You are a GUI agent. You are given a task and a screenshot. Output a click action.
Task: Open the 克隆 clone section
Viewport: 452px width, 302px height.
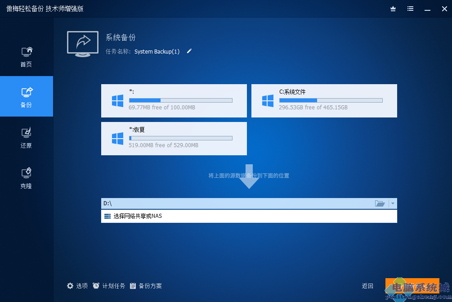[26, 178]
